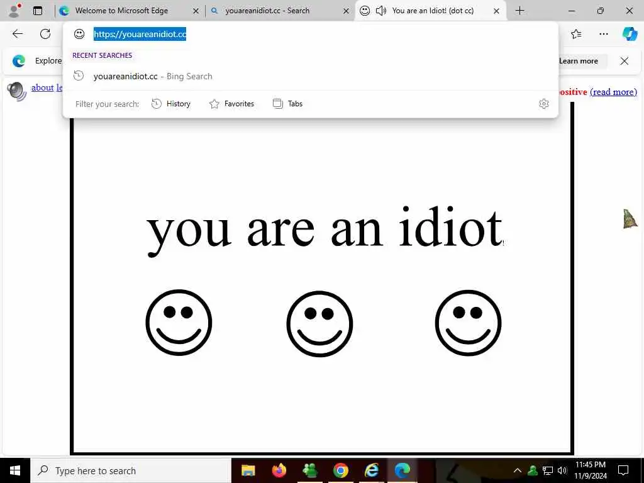Go back with the back arrow
The width and height of the screenshot is (644, 483).
click(x=17, y=34)
